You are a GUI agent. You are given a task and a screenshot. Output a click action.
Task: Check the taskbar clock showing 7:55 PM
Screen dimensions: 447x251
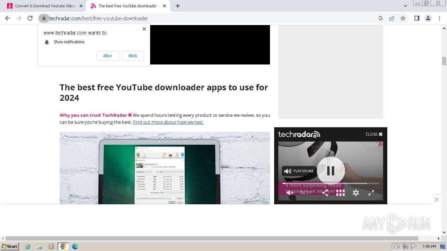[x=429, y=246]
